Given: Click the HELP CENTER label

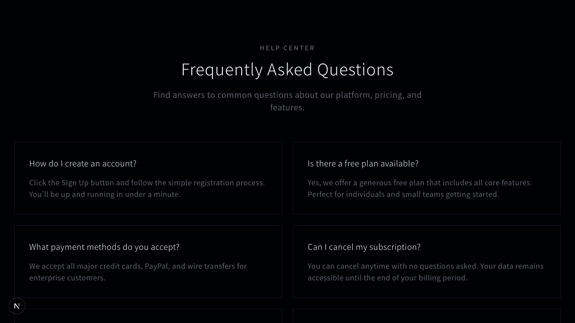Looking at the screenshot, I should [x=287, y=48].
